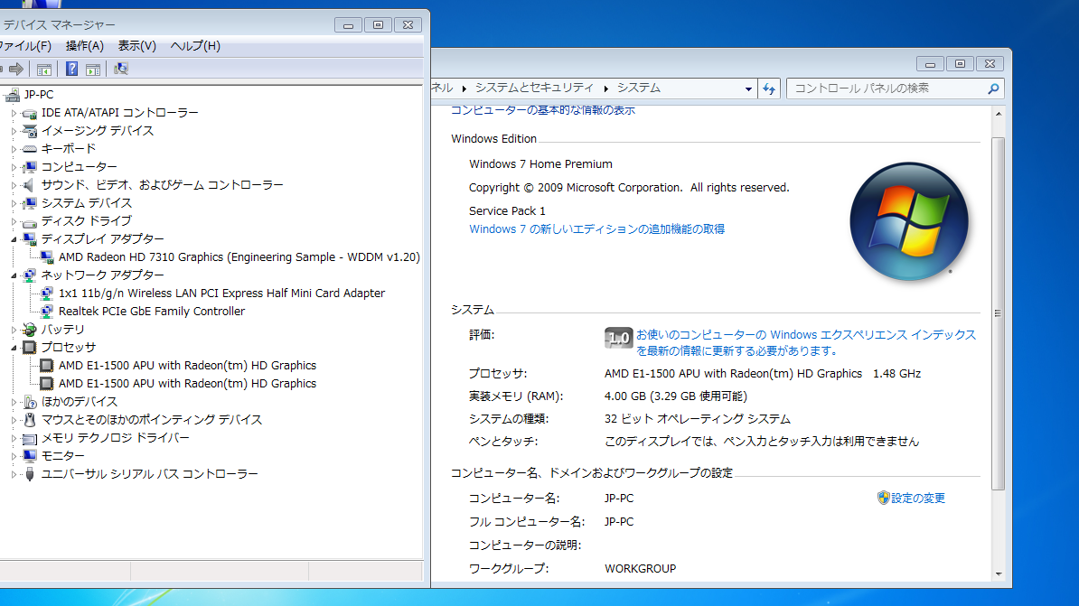The image size is (1079, 606).
Task: Collapse the display adapter (ディスプレイ アダプター) node
Action: coord(14,239)
